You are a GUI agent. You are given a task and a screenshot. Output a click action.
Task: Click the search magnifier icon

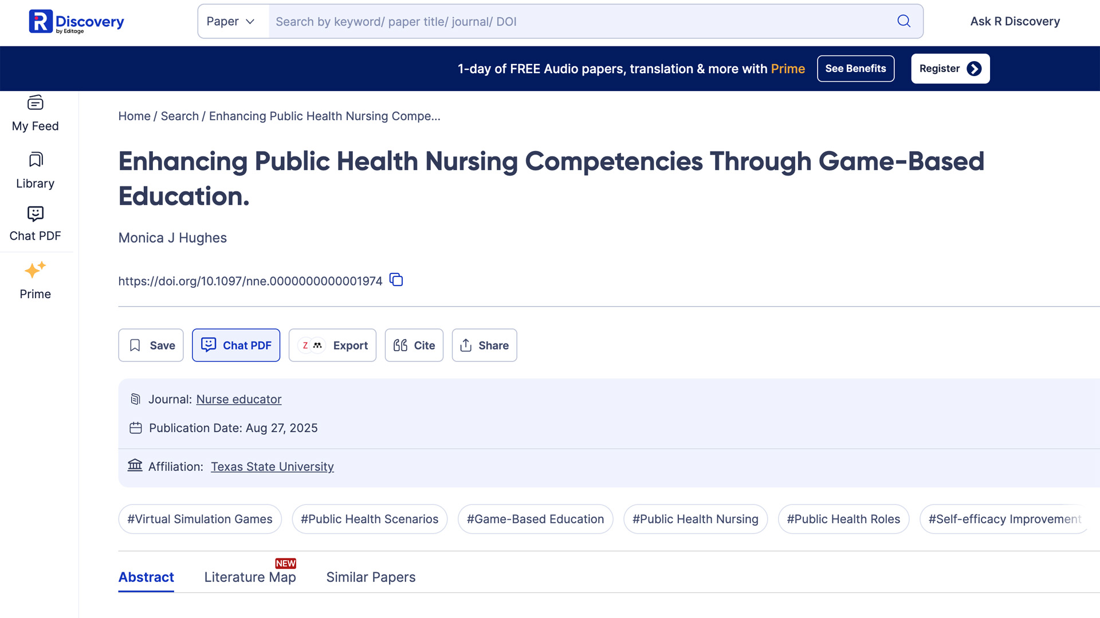pos(903,21)
